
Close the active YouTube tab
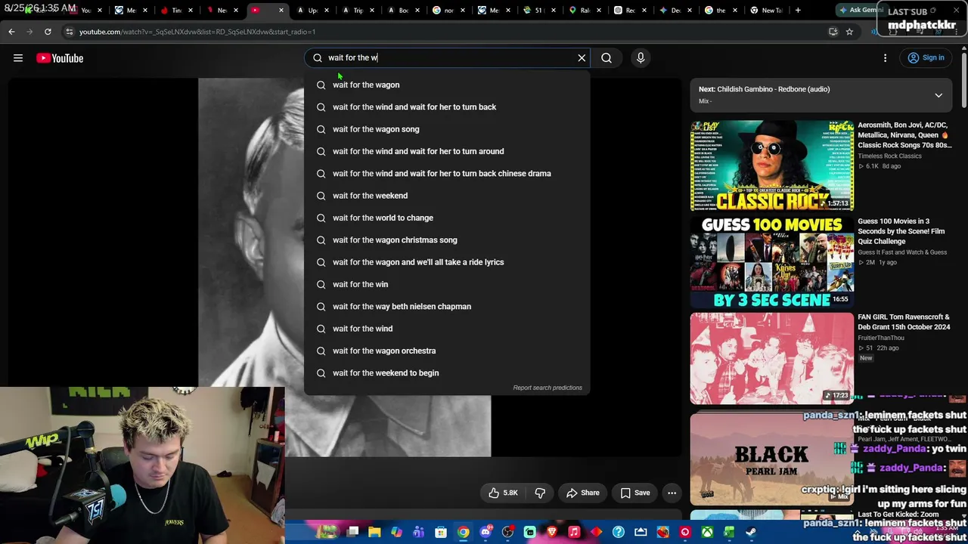[281, 11]
